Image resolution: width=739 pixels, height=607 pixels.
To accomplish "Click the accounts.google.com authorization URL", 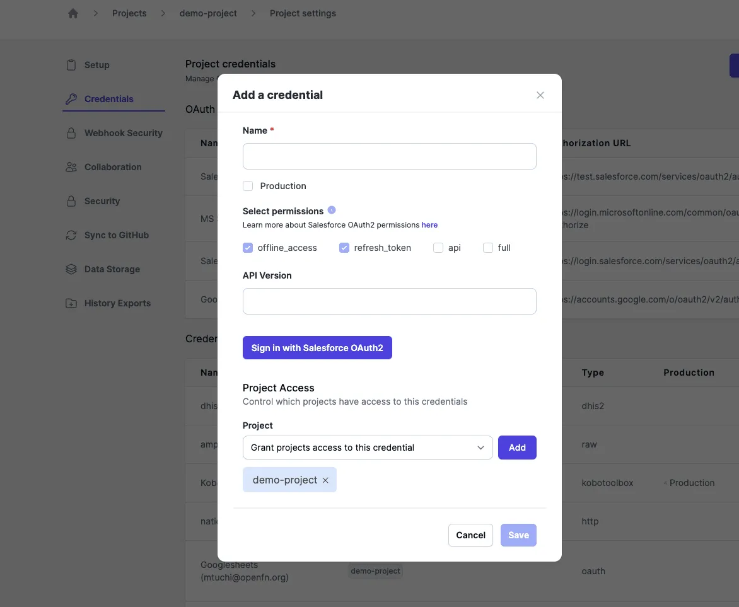I will click(x=650, y=299).
